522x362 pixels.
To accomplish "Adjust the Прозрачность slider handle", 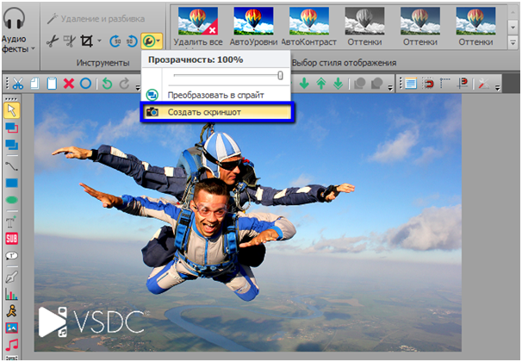I will 280,76.
